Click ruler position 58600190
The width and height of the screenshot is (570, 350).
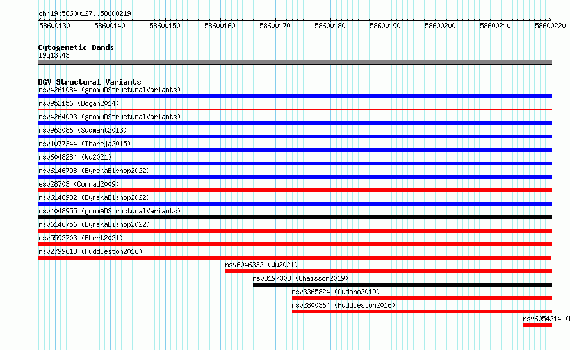point(385,26)
